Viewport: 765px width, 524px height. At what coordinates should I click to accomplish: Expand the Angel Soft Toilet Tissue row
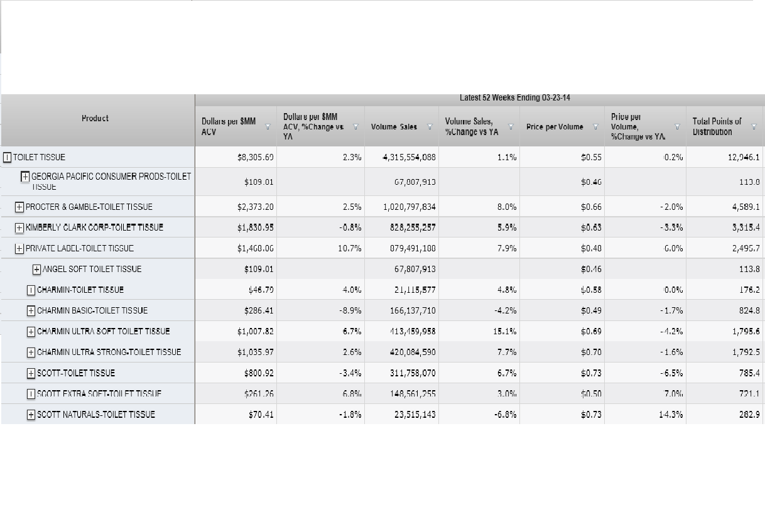(36, 269)
